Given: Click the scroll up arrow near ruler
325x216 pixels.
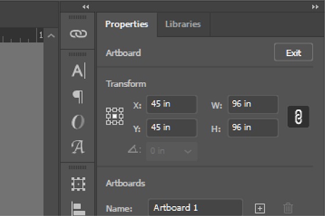Looking at the screenshot, I should click(x=51, y=36).
